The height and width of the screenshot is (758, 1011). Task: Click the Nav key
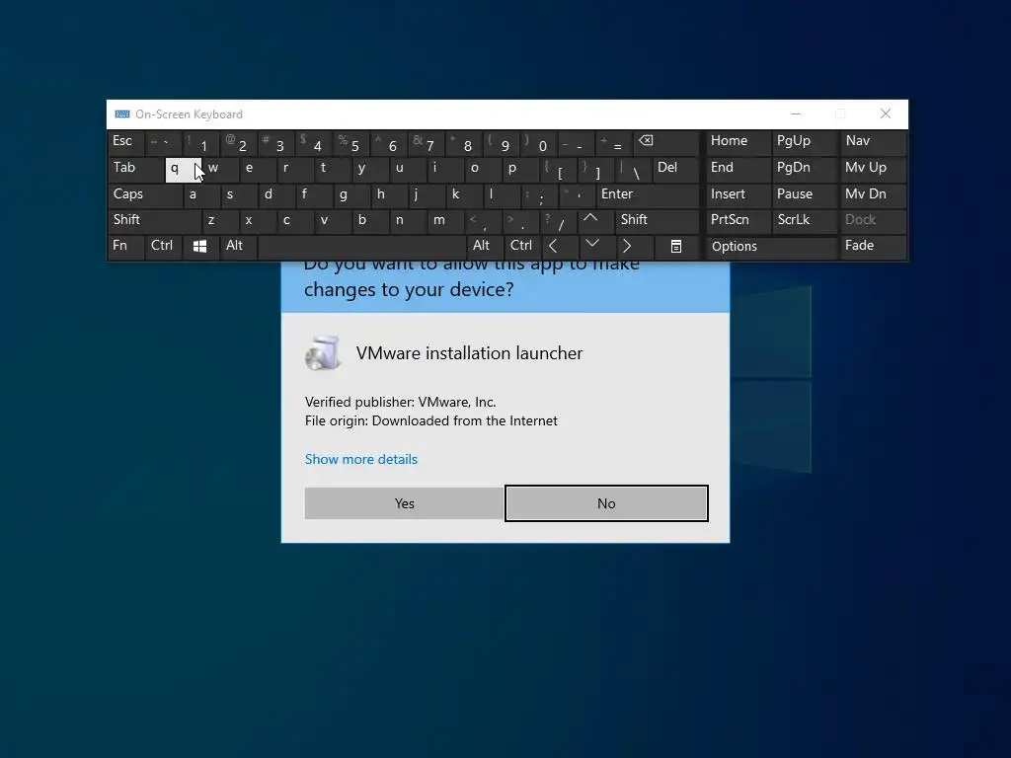pyautogui.click(x=874, y=142)
